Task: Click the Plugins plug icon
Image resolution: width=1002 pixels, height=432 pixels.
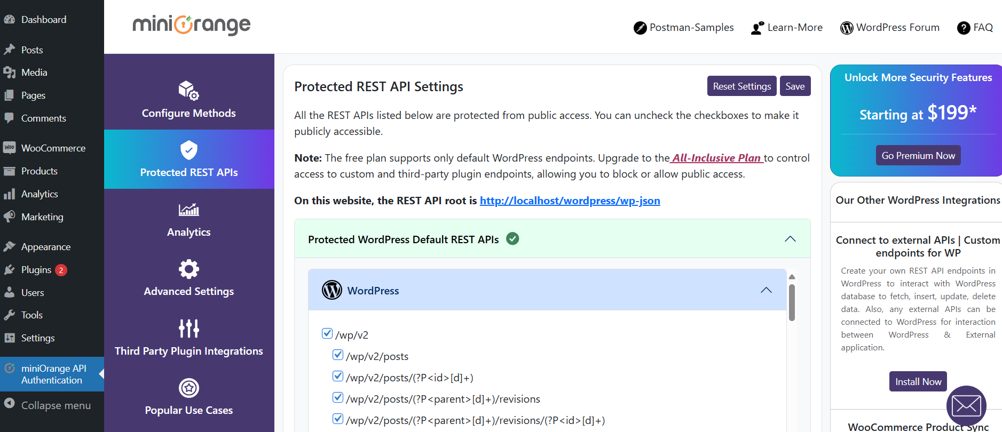Action: (x=9, y=270)
